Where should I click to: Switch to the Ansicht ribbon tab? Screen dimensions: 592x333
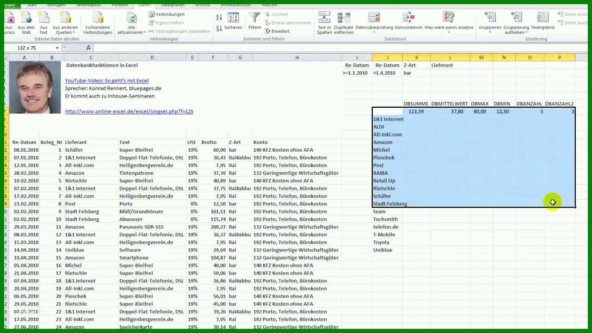pos(202,5)
